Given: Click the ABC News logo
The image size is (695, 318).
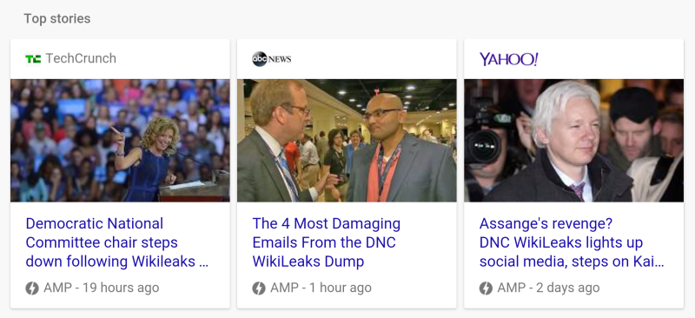Looking at the screenshot, I should tap(271, 59).
